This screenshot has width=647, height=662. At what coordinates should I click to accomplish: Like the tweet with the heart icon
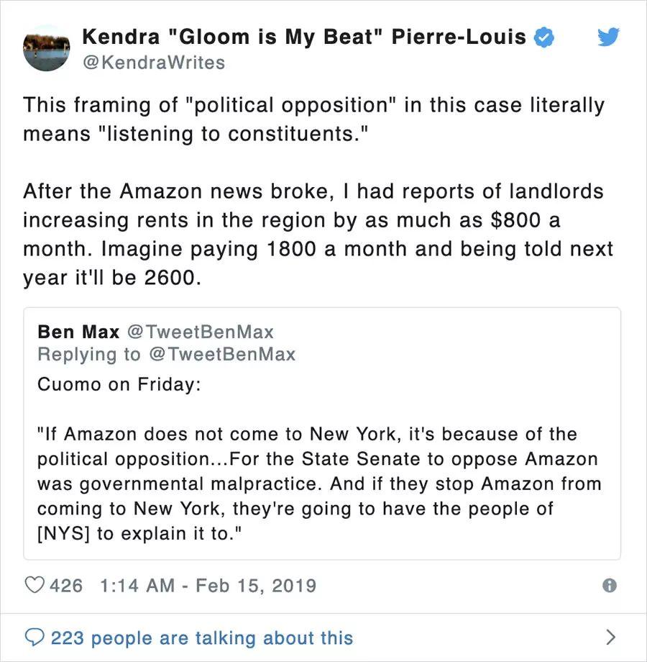(35, 585)
